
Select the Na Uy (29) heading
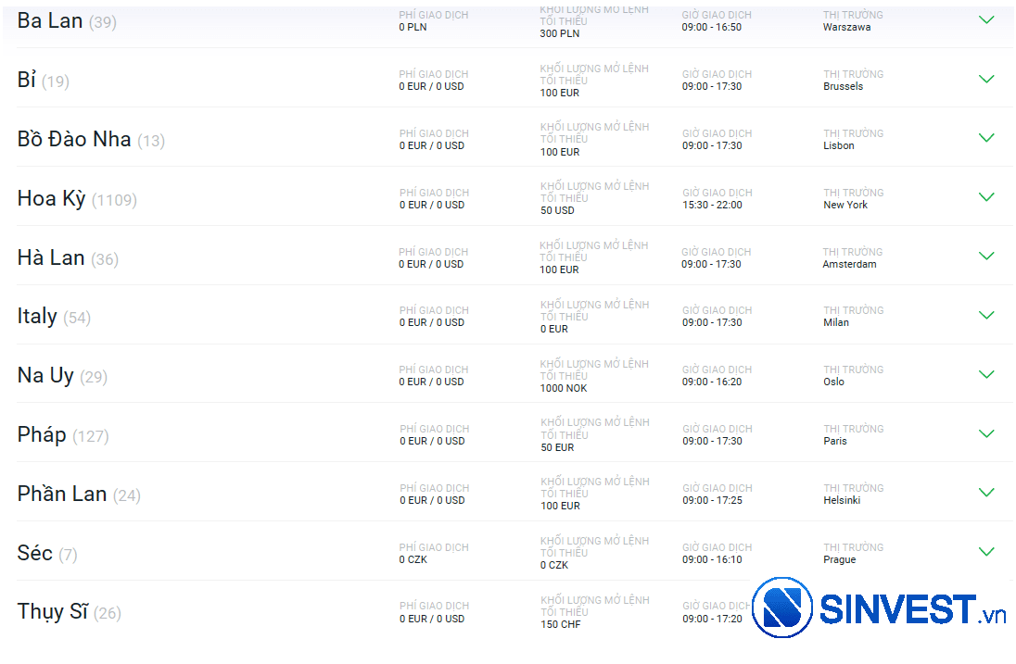pos(62,376)
